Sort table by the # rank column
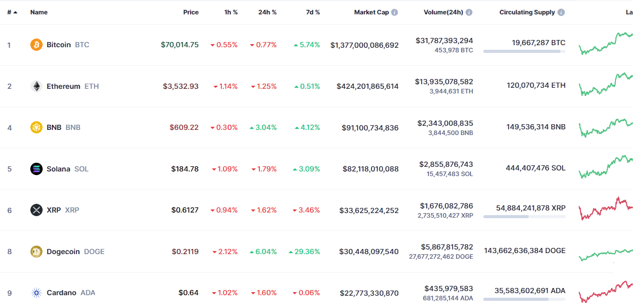Viewport: 638px width, 307px height. [x=12, y=12]
